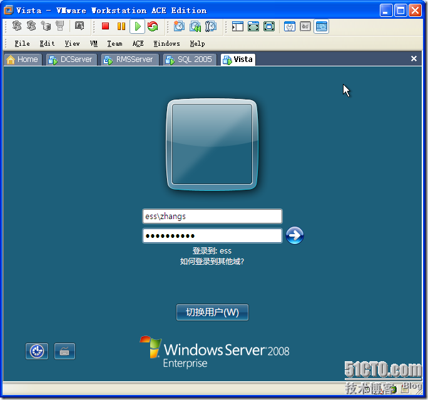Open the on-screen keyboard button
Screen dimensions: 428x400
64,351
